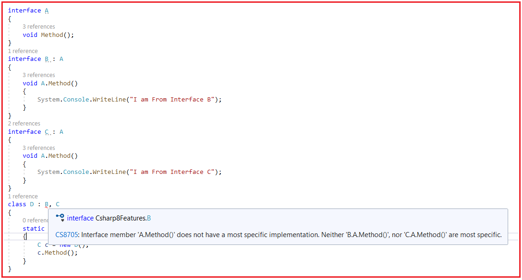Click the '3 references' lens in interface C
Viewport: 522px width, 280px height.
39,148
